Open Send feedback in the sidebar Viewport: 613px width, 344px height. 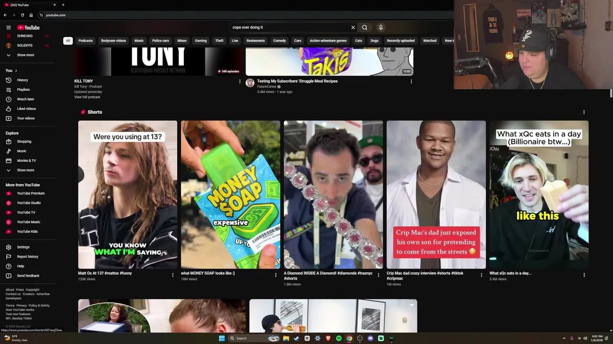tap(28, 276)
